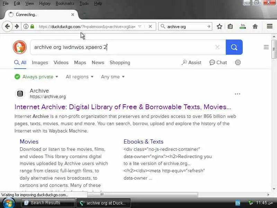Open the File menu
The height and width of the screenshot is (208, 277).
click(6, 3)
